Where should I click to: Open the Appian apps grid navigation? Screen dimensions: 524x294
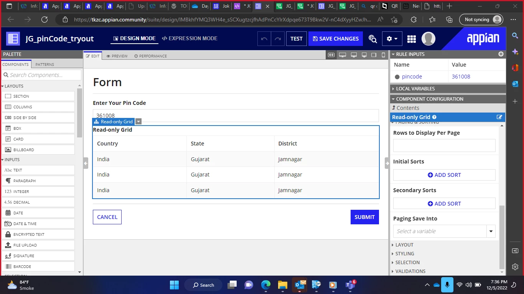point(412,39)
